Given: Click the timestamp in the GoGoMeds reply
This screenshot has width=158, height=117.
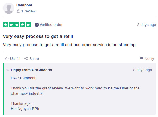Looking at the screenshot, I should pos(142,70).
